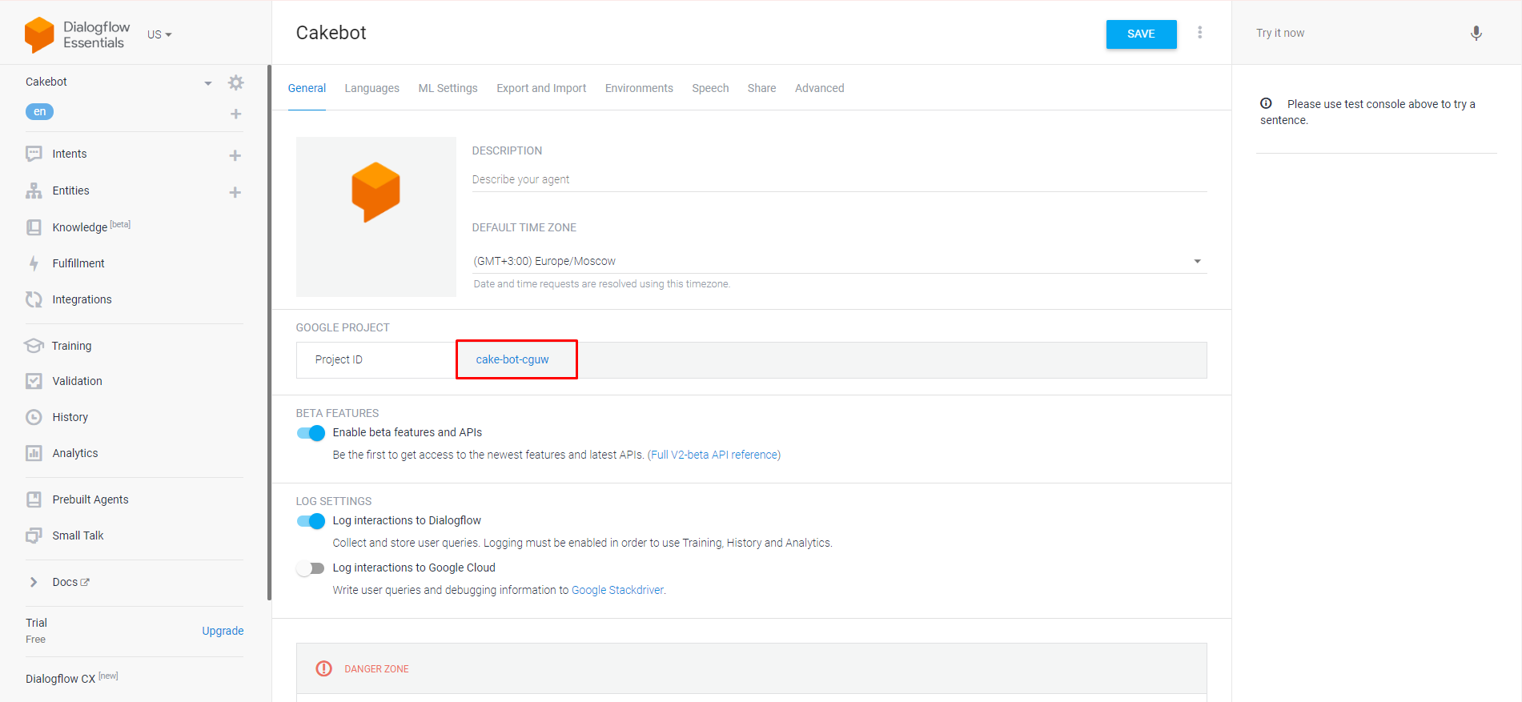Open the Dialogflow CX link
Viewport: 1522px width, 702px height.
click(x=71, y=678)
